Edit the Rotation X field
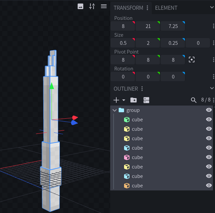The width and height of the screenshot is (215, 213). 123,77
